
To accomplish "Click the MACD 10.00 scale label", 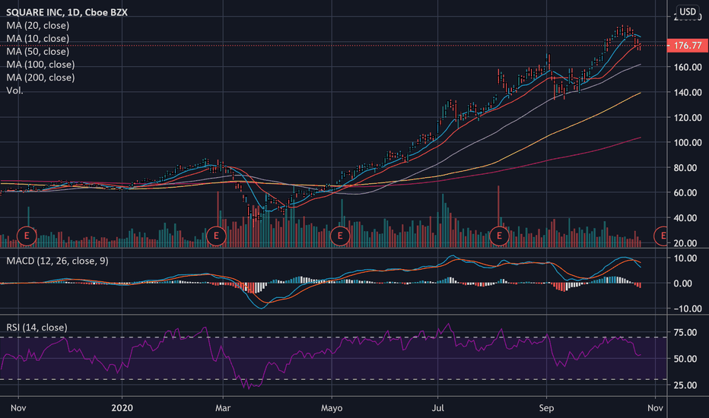I will coord(685,258).
